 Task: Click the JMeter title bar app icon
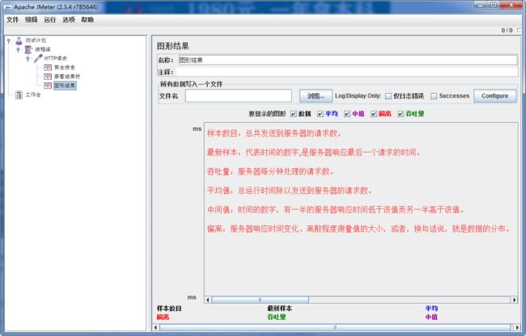click(8, 6)
